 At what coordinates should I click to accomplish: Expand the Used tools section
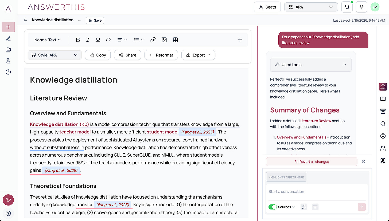[311, 65]
